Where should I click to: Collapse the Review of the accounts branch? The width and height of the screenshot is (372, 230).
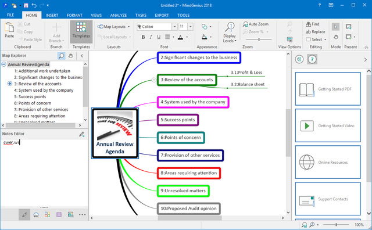click(153, 80)
